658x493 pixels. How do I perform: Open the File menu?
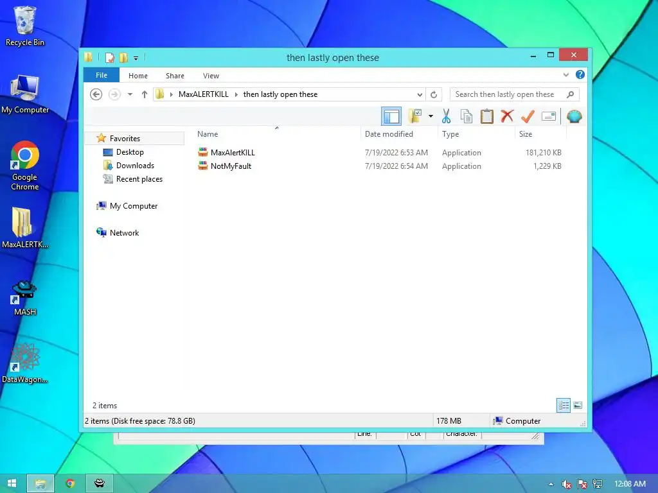tap(102, 75)
